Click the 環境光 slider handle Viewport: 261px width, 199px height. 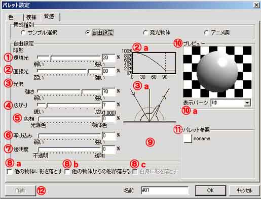[x=50, y=58]
